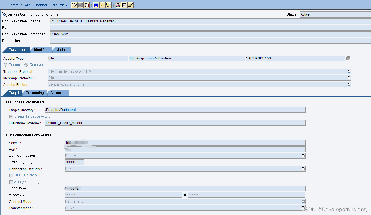Open the Data Connection dropdown
This screenshot has width=371, height=215.
pos(303,156)
